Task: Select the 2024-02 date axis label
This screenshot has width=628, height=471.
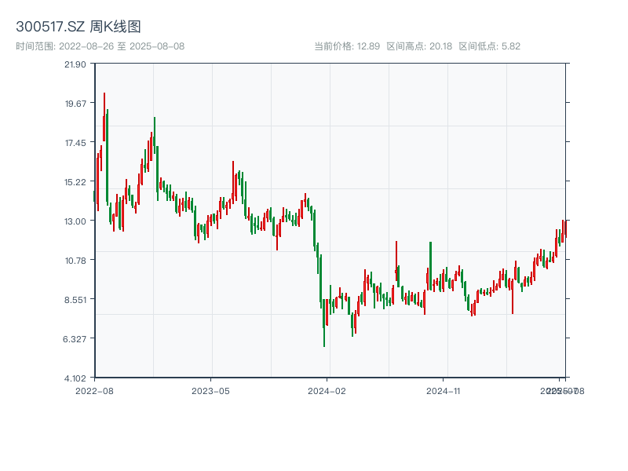Action: 327,390
